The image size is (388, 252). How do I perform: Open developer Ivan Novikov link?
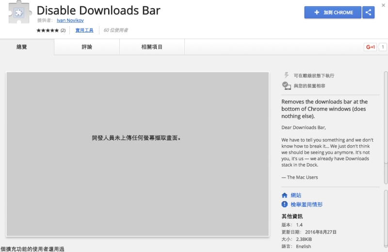70,20
